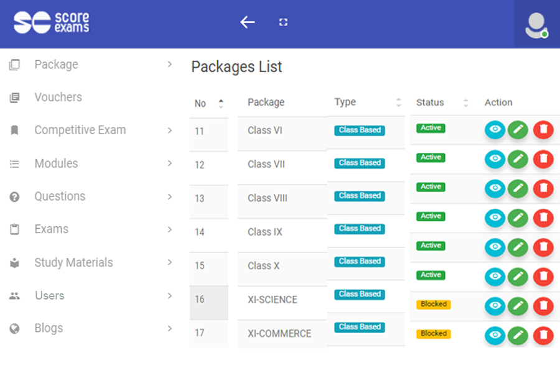The height and width of the screenshot is (376, 560).
Task: Click the Class Based type badge for Class VIII
Action: click(360, 196)
